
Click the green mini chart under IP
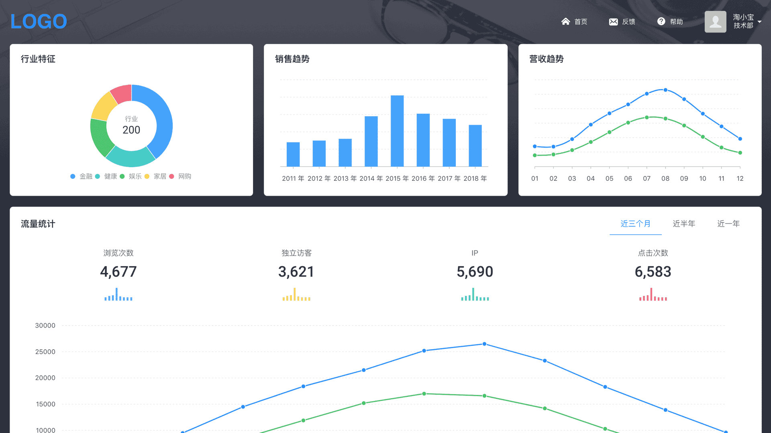coord(475,294)
